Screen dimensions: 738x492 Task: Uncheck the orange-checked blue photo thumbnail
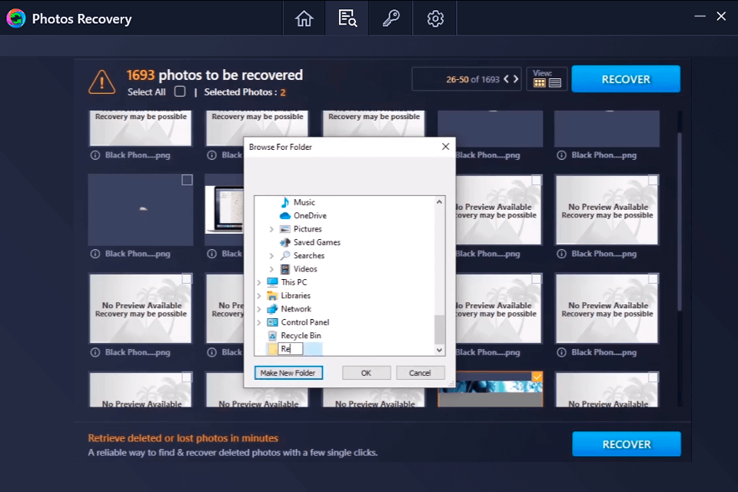[x=537, y=377]
